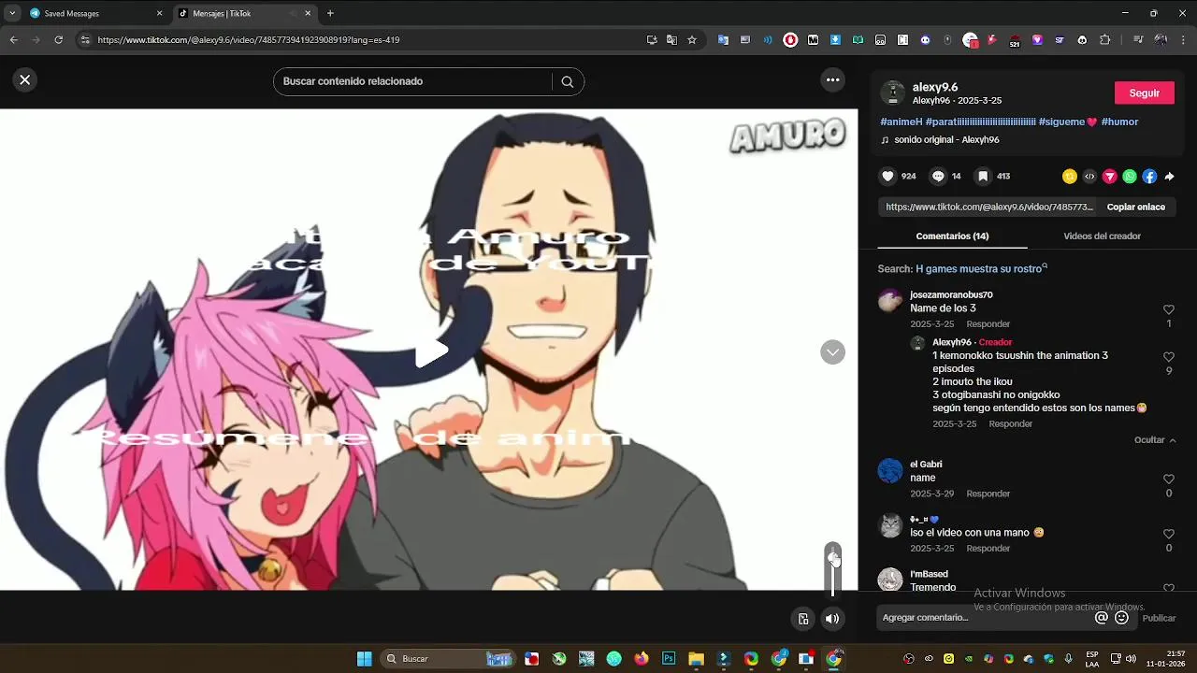Open Firefox from the taskbar

tap(641, 659)
